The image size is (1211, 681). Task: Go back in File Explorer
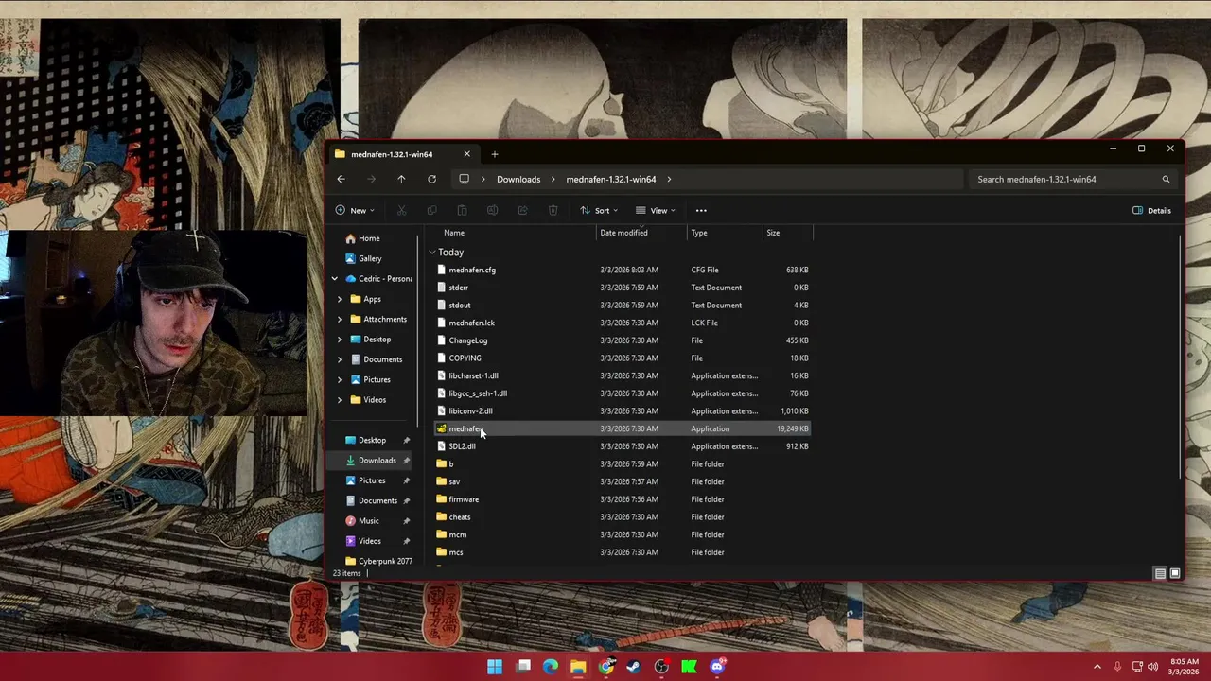coord(341,179)
